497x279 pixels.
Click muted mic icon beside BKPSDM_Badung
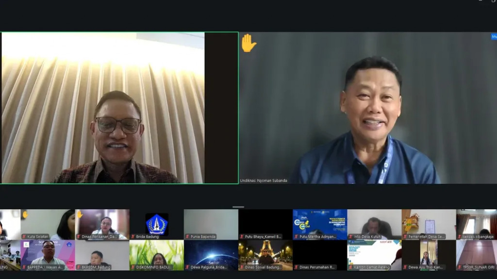(79, 267)
